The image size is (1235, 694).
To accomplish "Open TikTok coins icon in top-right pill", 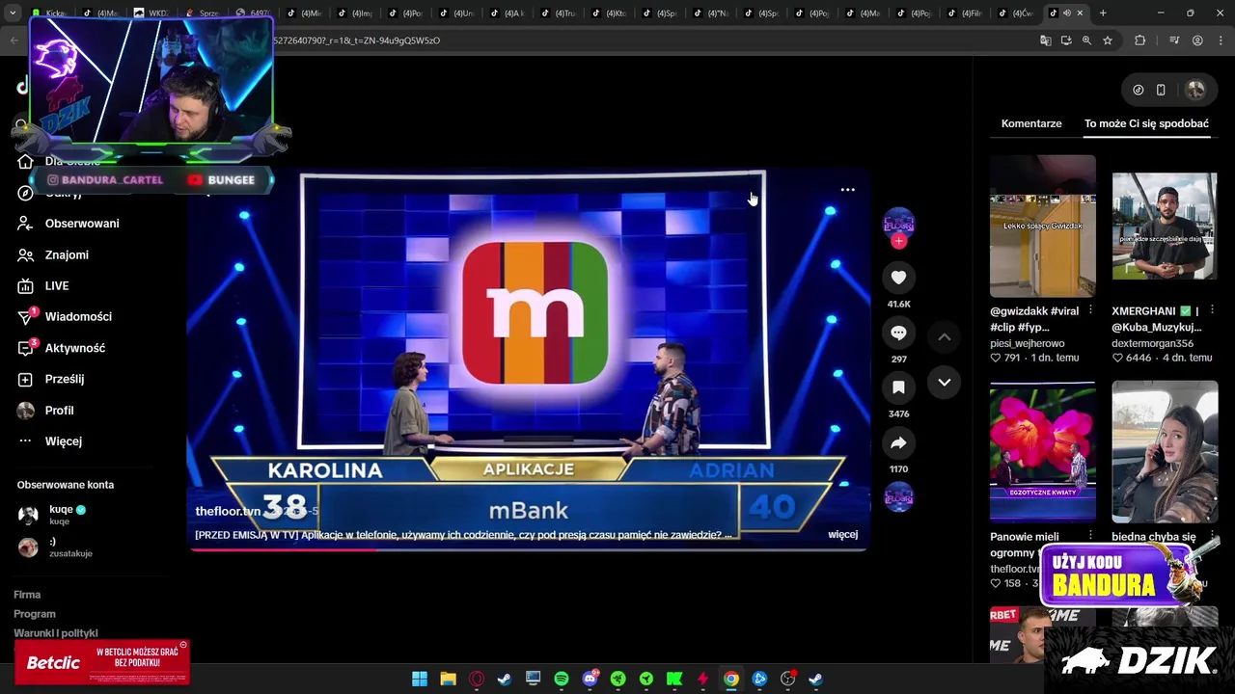I will 1139,90.
